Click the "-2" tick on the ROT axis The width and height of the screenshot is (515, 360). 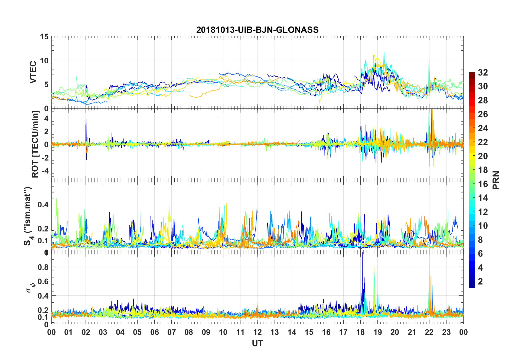pyautogui.click(x=45, y=158)
